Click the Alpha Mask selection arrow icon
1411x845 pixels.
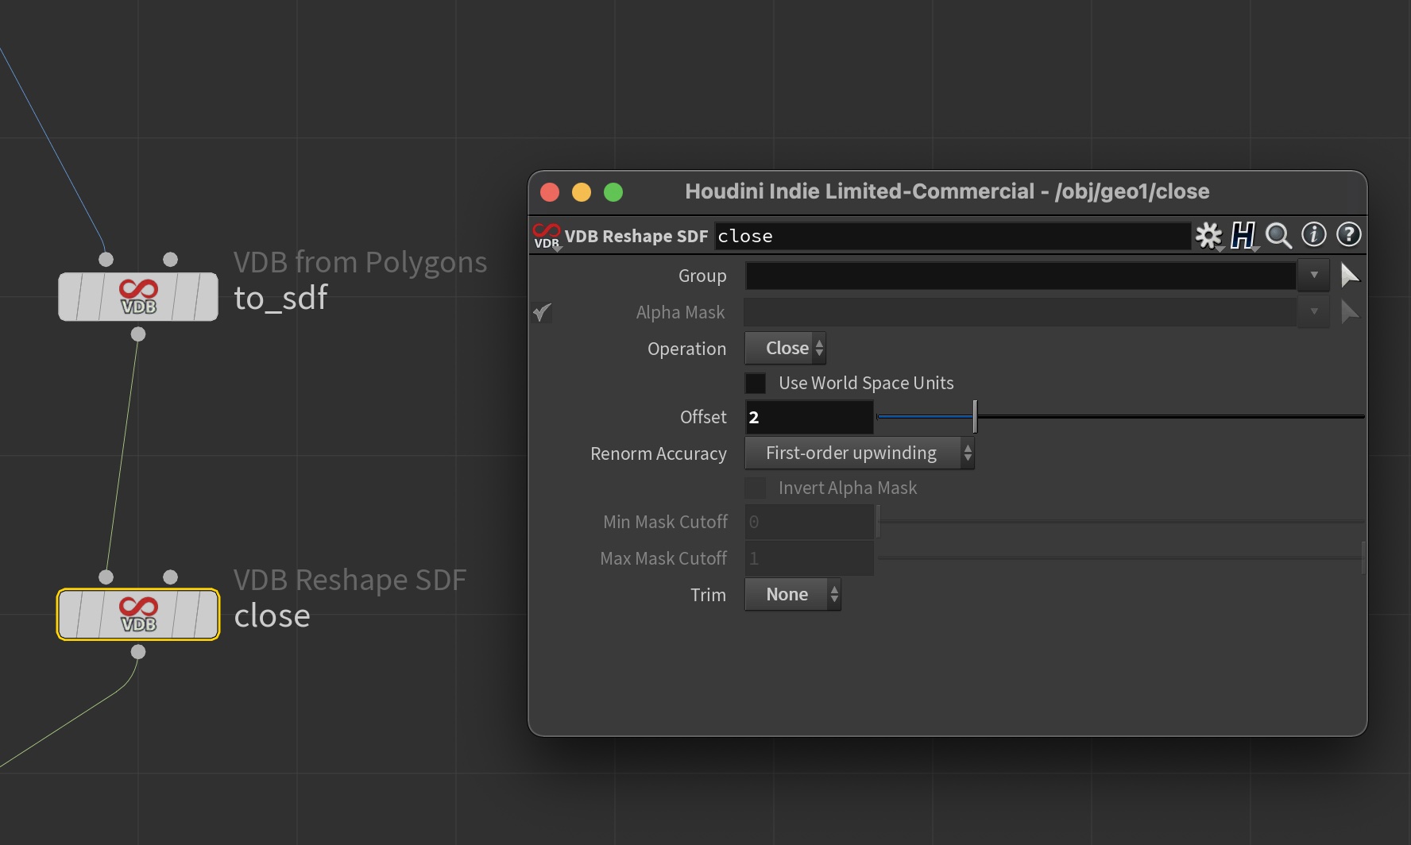(1349, 312)
